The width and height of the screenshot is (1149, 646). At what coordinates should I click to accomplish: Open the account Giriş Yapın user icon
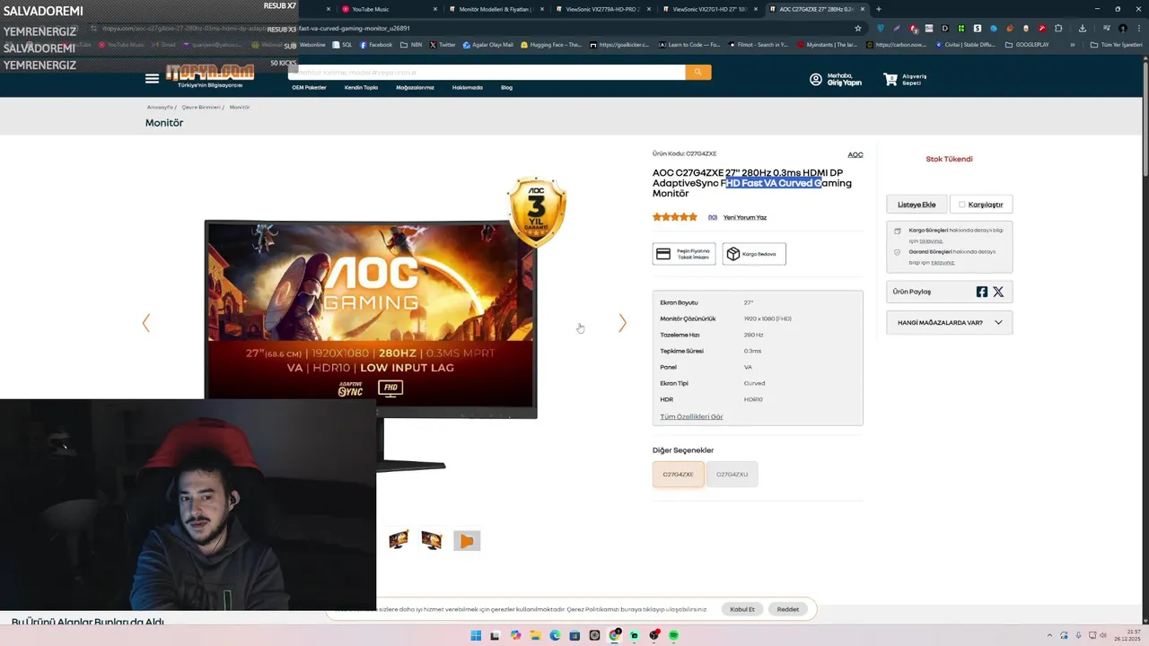coord(816,80)
